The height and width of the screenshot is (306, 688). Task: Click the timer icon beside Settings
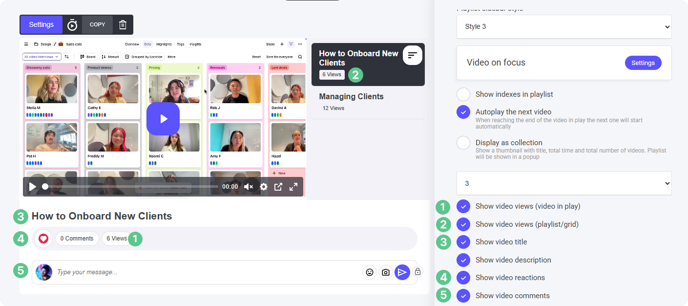pyautogui.click(x=72, y=25)
